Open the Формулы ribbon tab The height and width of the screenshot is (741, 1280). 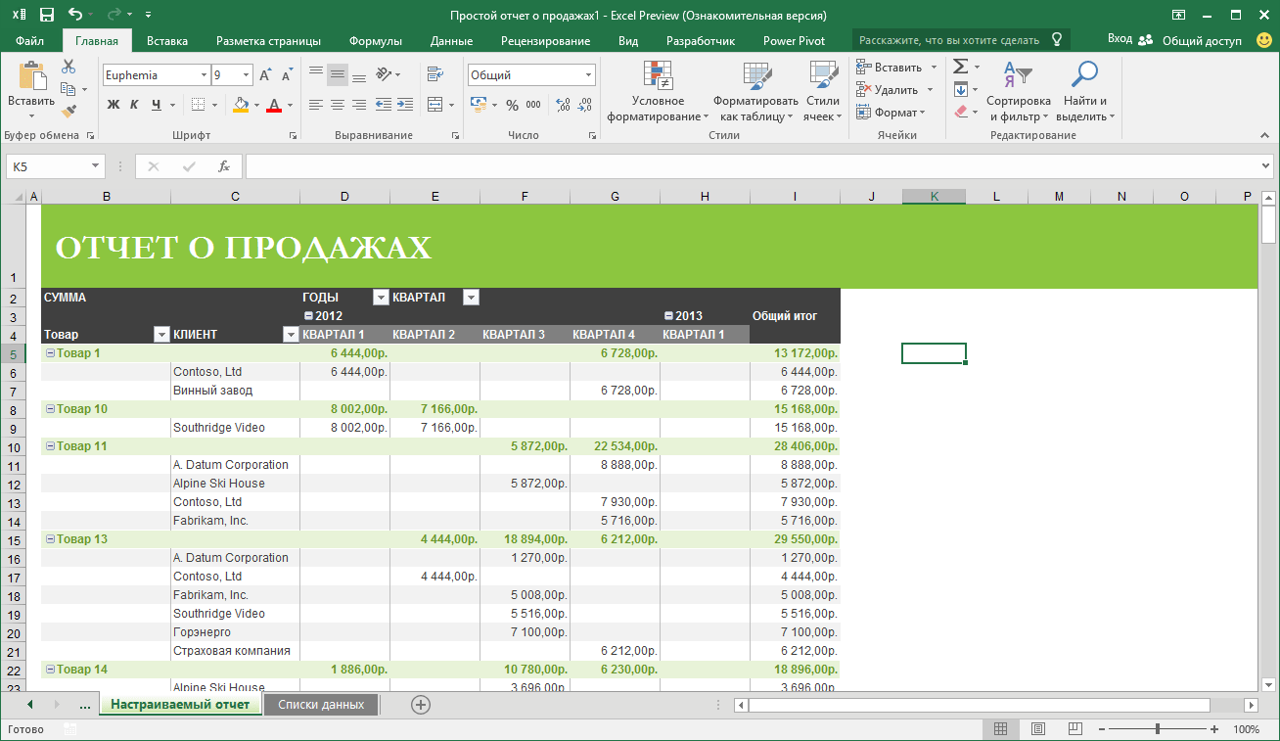point(375,41)
